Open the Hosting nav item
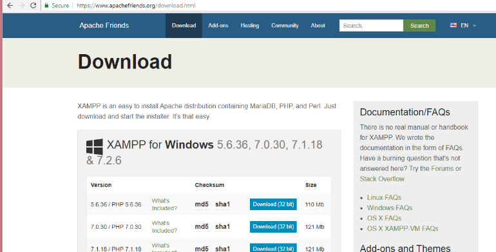The width and height of the screenshot is (496, 252). 249,25
